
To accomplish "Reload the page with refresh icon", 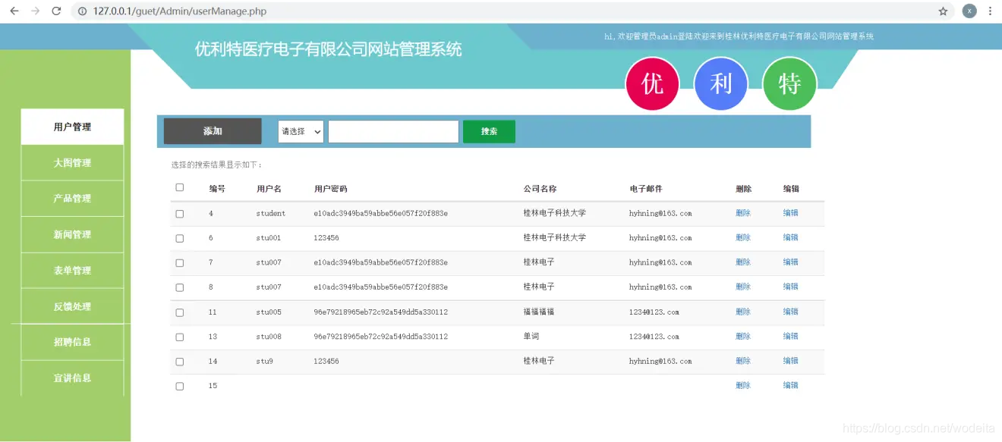I will coord(56,11).
